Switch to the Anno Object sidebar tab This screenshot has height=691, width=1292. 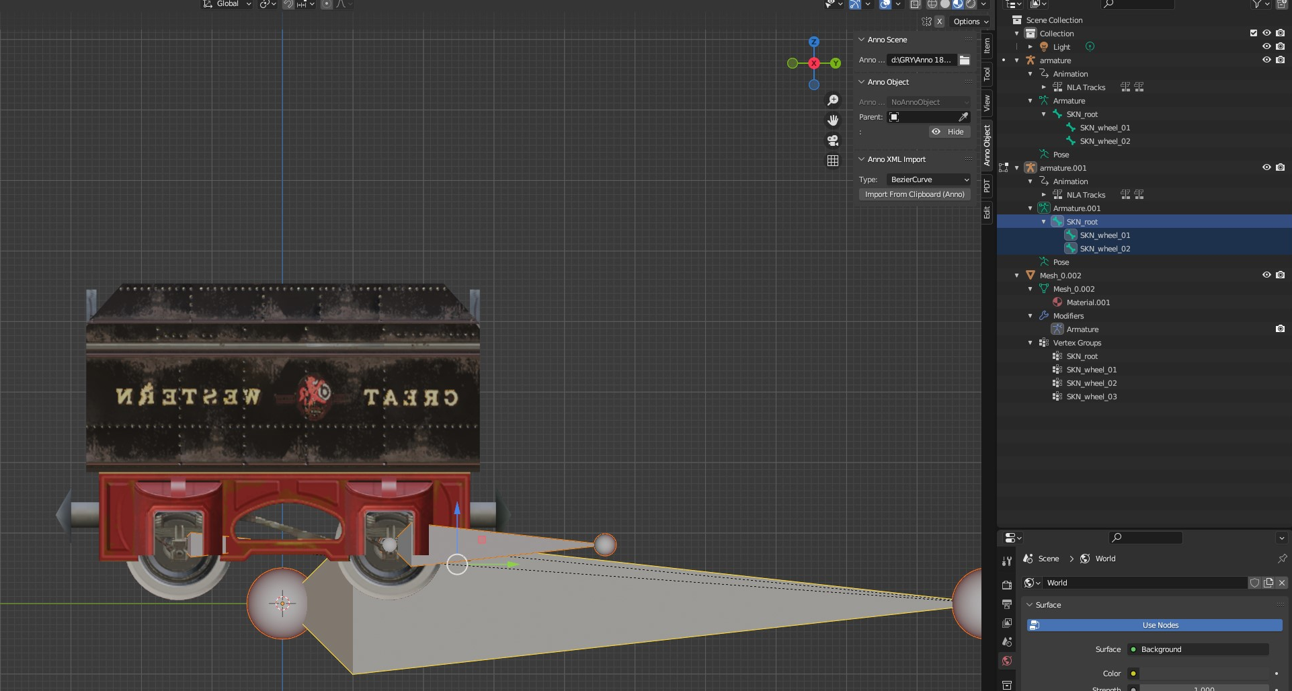click(987, 145)
